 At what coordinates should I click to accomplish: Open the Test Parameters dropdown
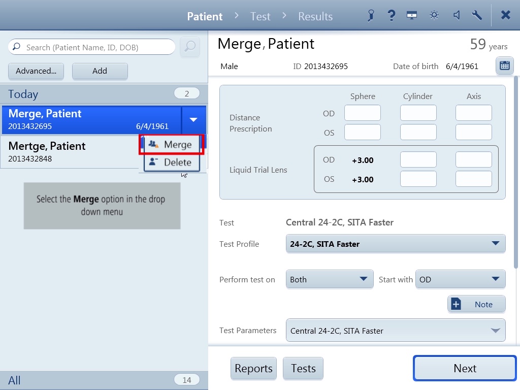pos(395,331)
